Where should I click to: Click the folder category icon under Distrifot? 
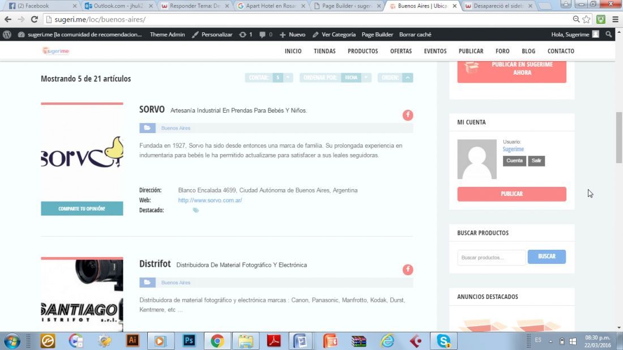click(x=147, y=283)
